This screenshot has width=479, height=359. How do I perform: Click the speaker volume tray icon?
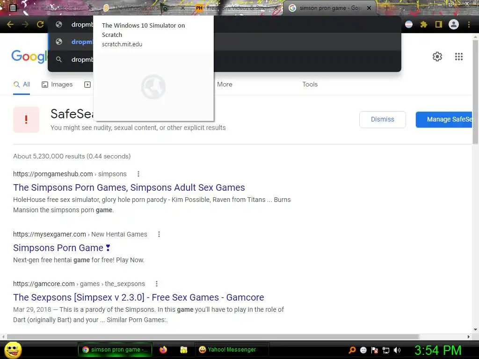[397, 350]
